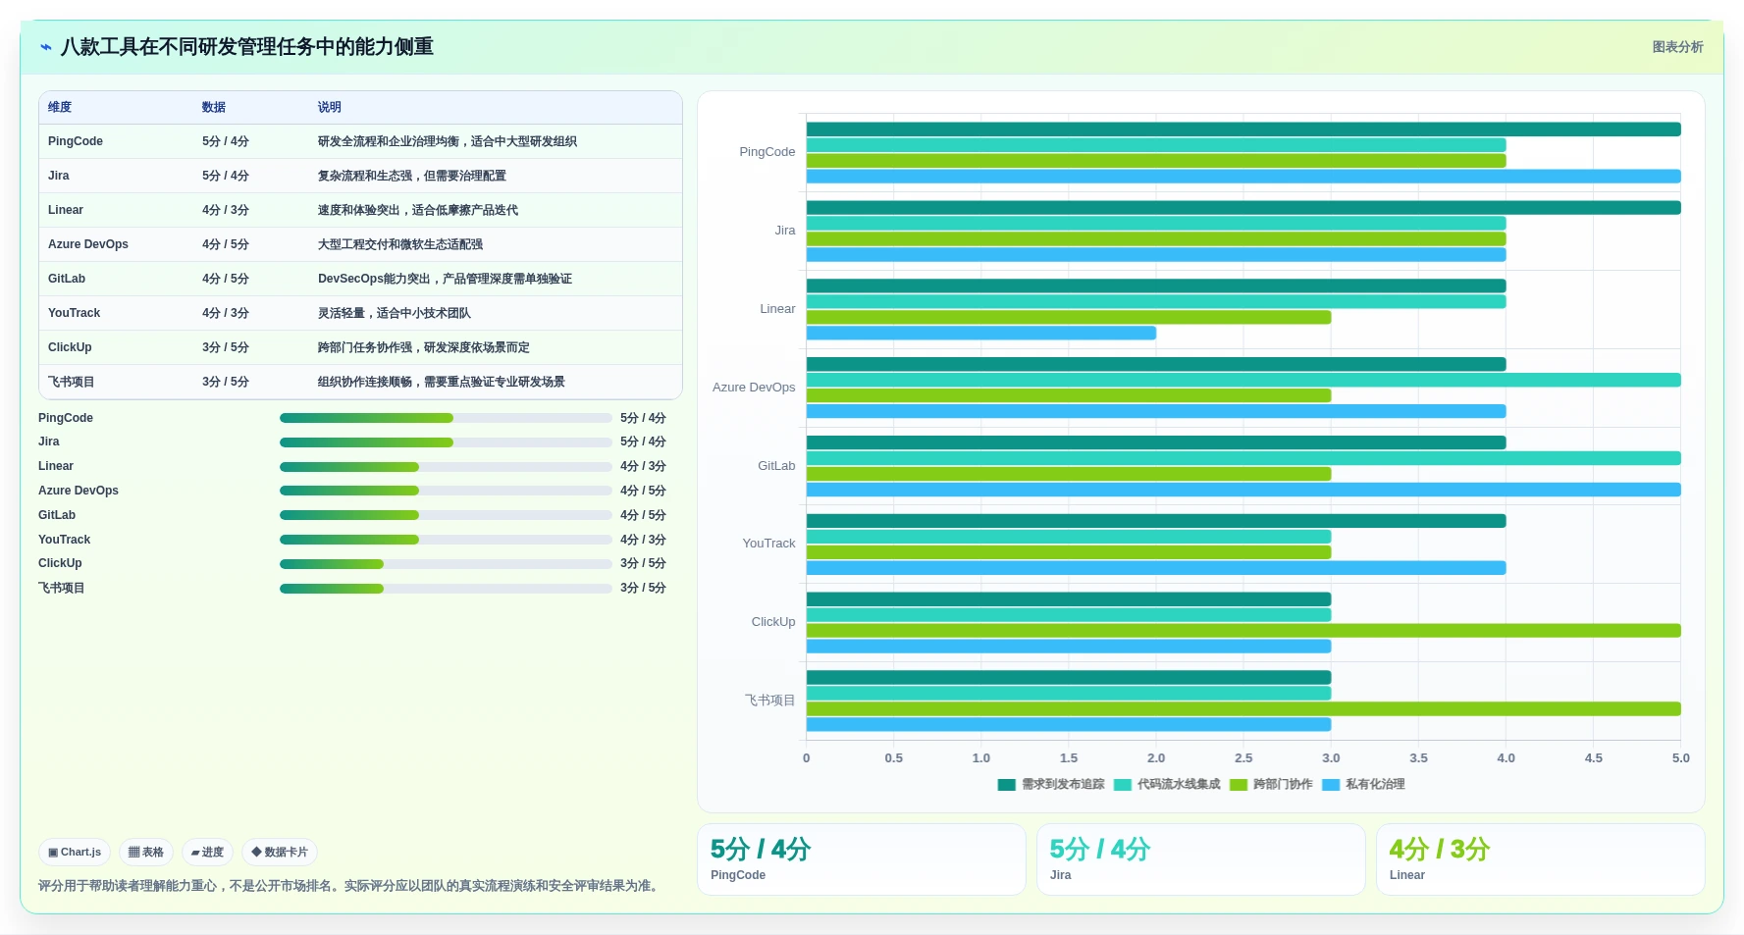Click PingCode's dark teal 需求到发布追踪 bar

[1243, 130]
